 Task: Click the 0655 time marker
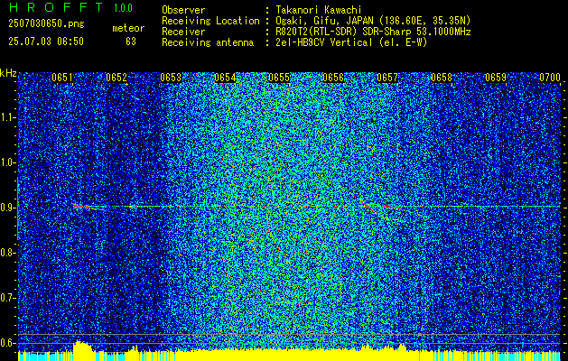point(279,78)
